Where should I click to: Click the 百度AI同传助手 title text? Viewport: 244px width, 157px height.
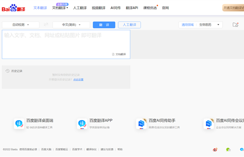(162, 121)
